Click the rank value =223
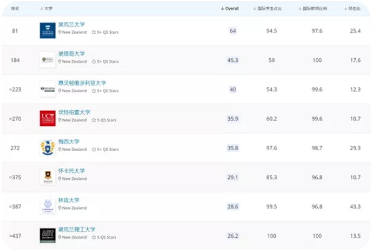The width and height of the screenshot is (377, 251). (x=15, y=90)
